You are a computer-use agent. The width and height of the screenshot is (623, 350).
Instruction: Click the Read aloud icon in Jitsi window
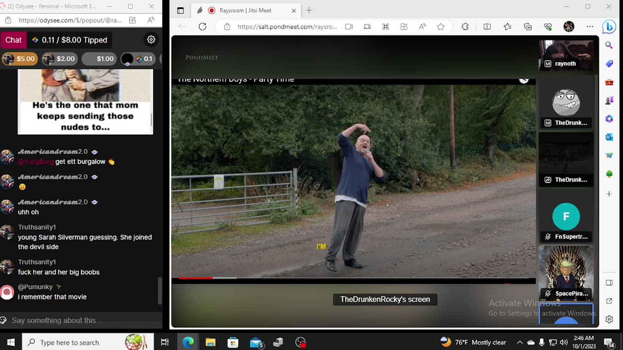pyautogui.click(x=422, y=27)
